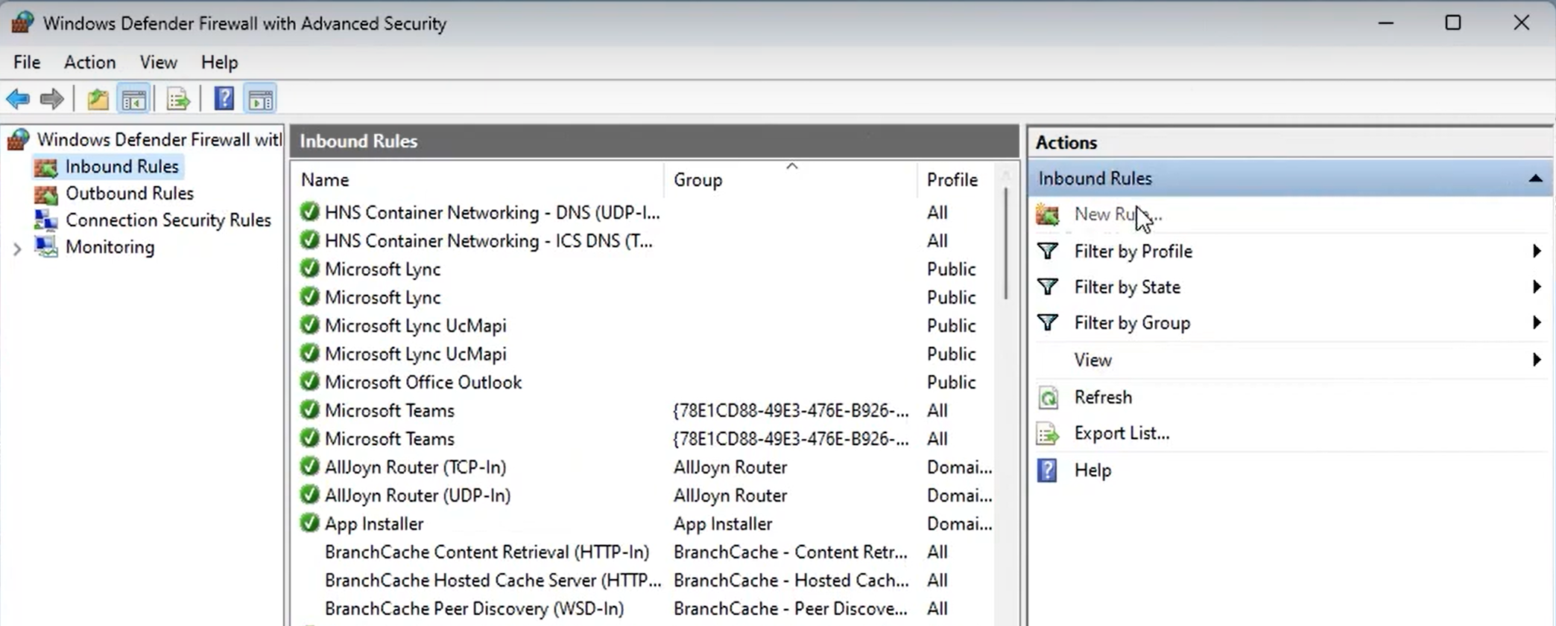
Task: Select BranchCache Hosted Cache Server rule
Action: (493, 580)
